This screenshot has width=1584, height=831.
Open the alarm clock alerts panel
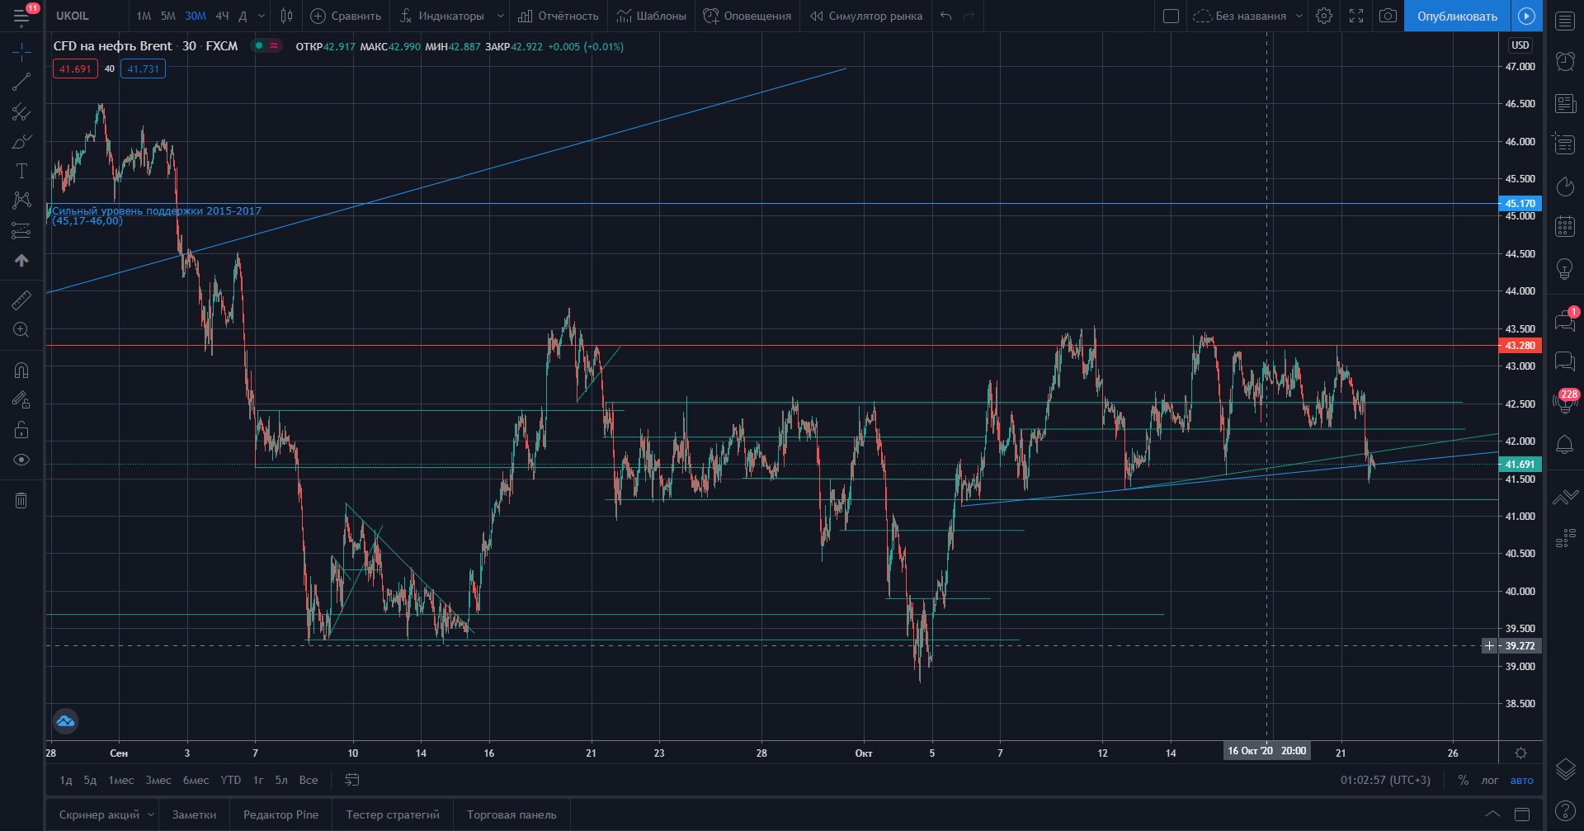[1565, 61]
